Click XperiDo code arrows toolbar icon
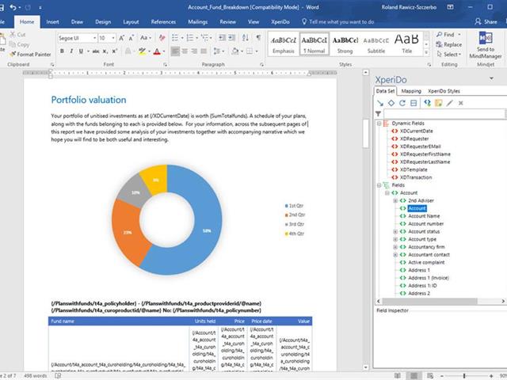 coord(428,103)
